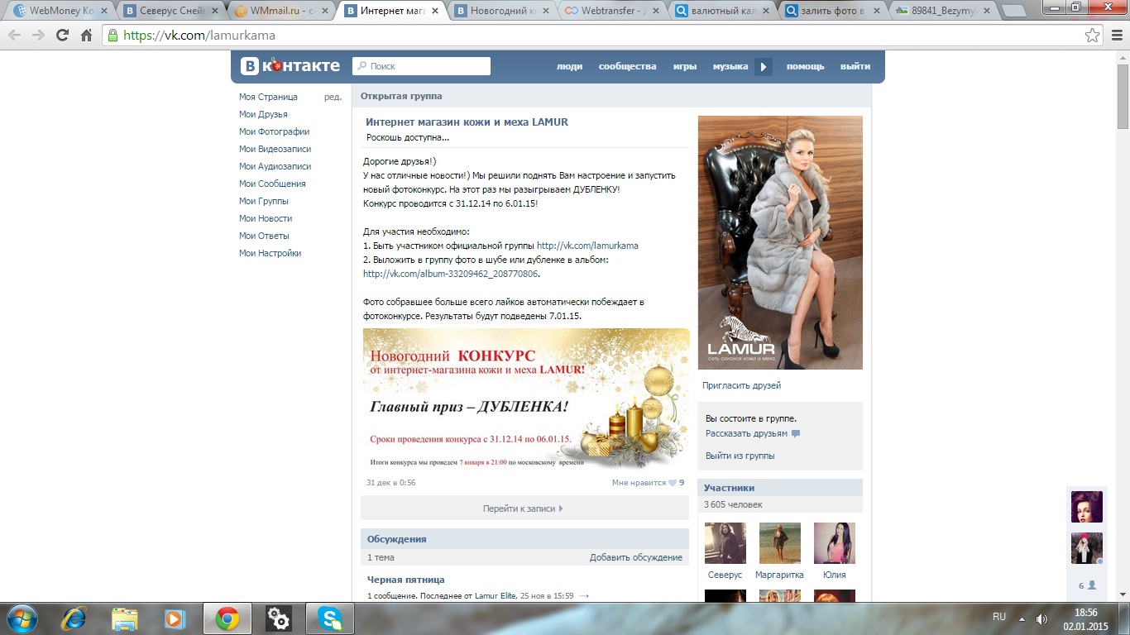Open музыка in header menu
This screenshot has height=635, width=1130.
coord(730,66)
